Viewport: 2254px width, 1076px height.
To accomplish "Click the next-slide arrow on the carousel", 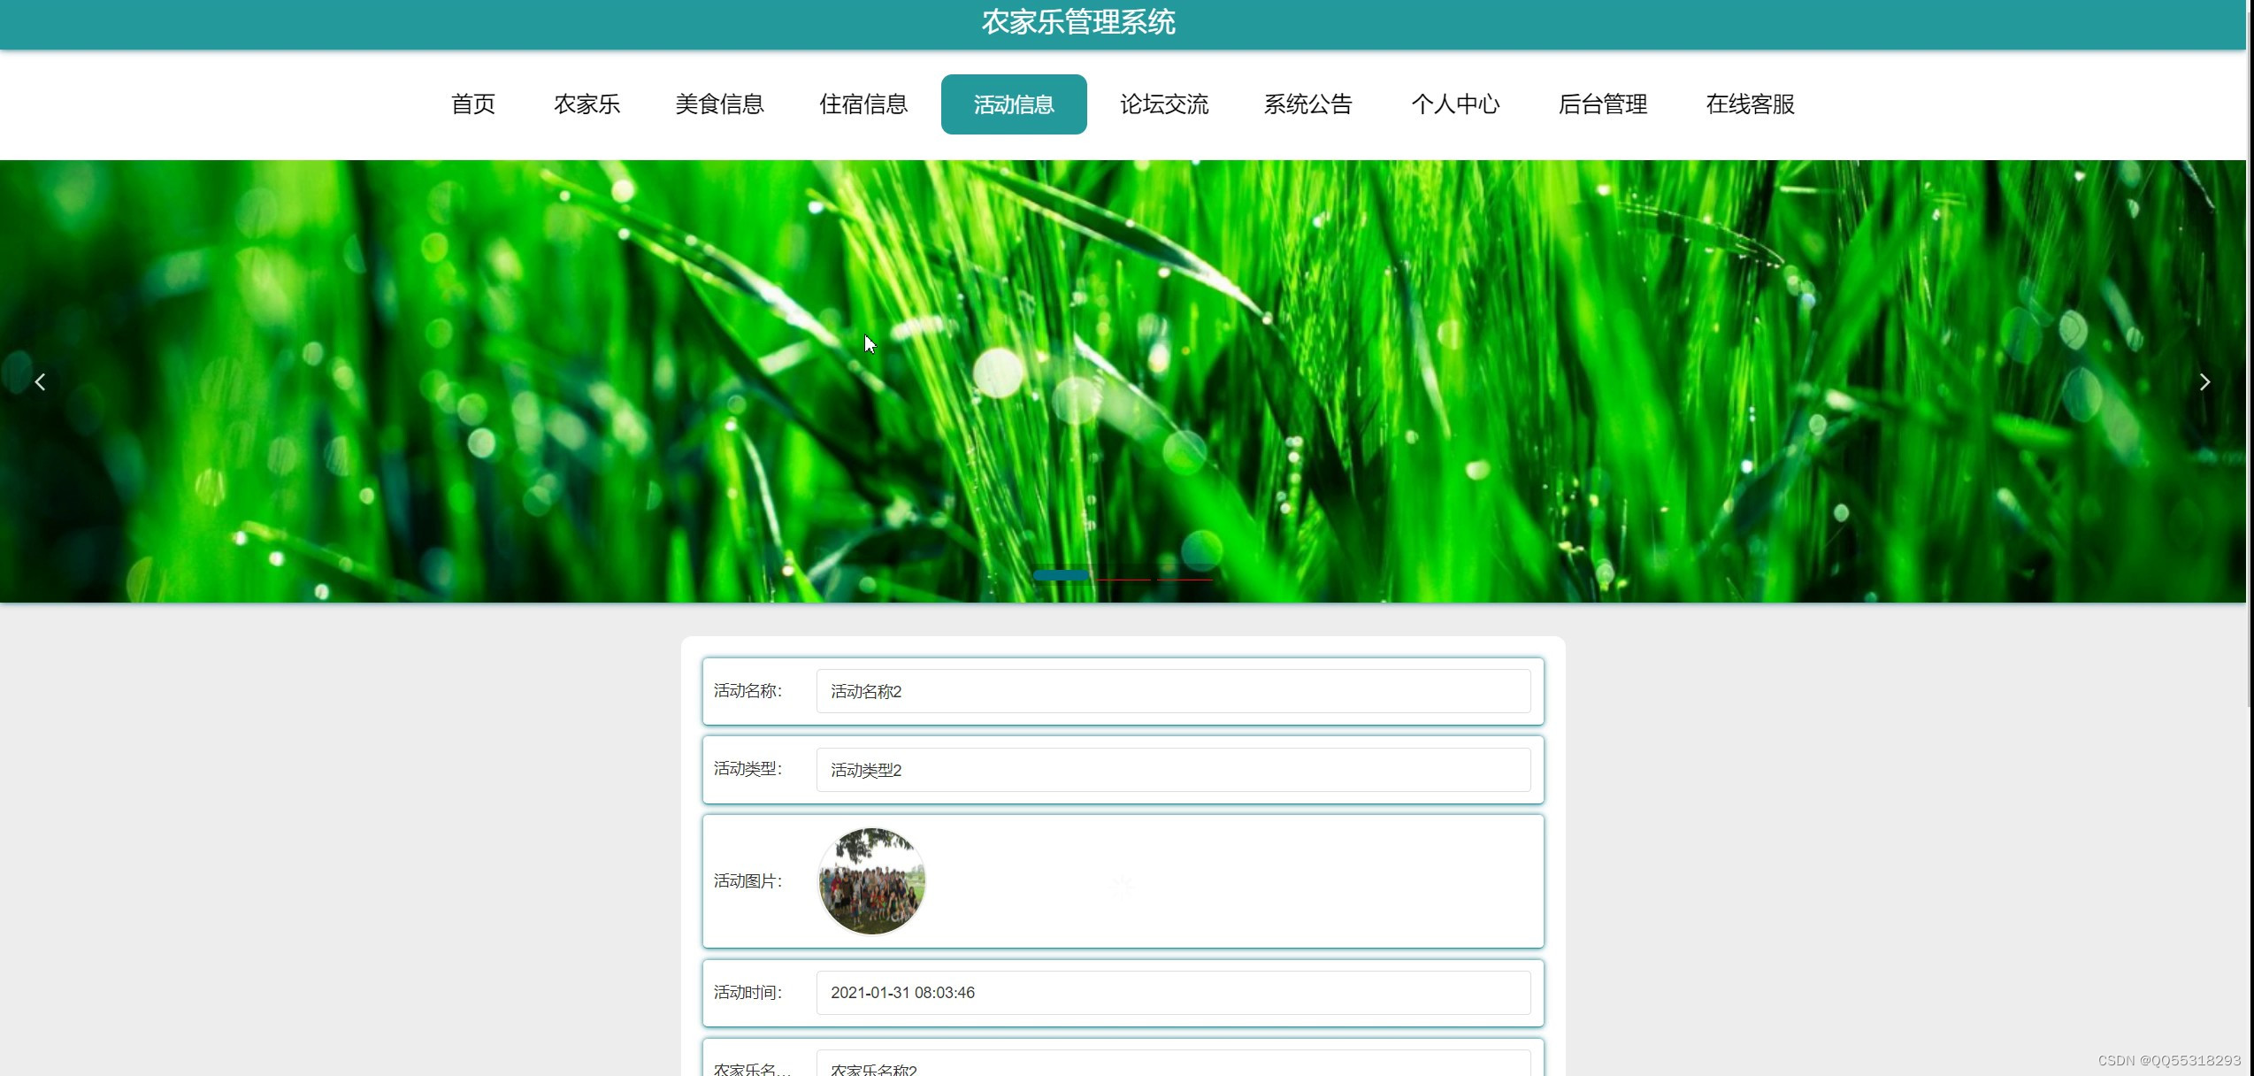I will (2204, 381).
